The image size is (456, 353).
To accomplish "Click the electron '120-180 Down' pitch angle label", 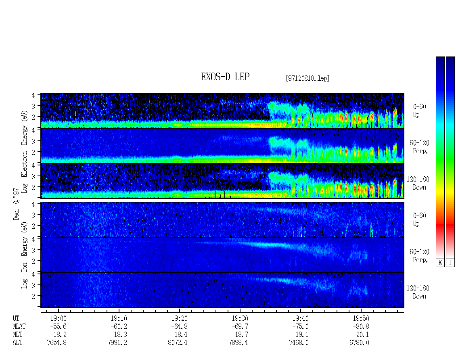I will [418, 183].
